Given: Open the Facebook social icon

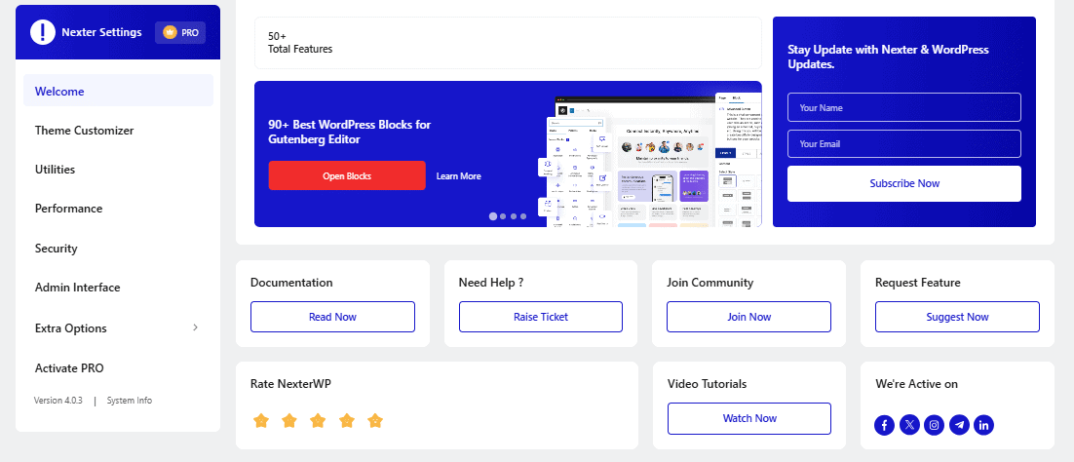Looking at the screenshot, I should [x=884, y=425].
